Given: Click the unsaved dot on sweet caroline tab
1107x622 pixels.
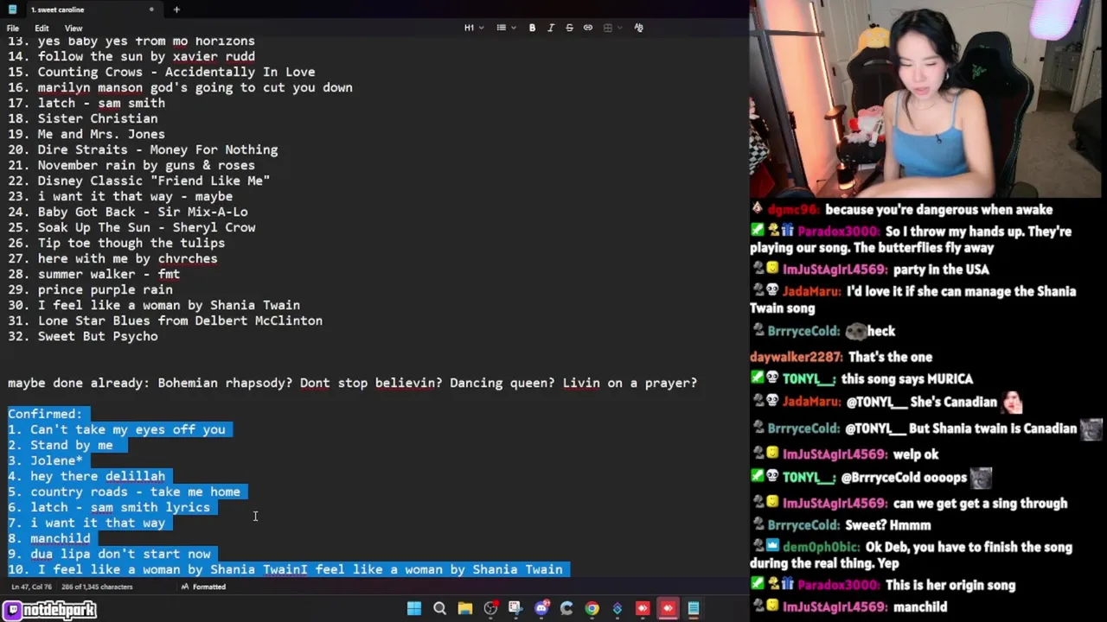Looking at the screenshot, I should [151, 10].
